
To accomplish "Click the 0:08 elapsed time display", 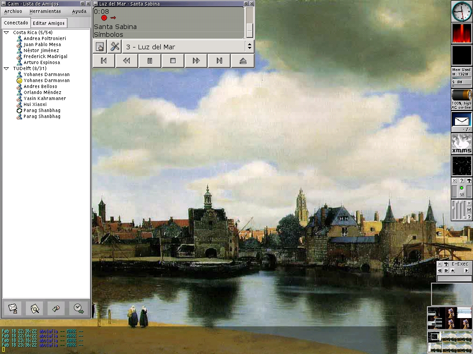I will click(101, 12).
